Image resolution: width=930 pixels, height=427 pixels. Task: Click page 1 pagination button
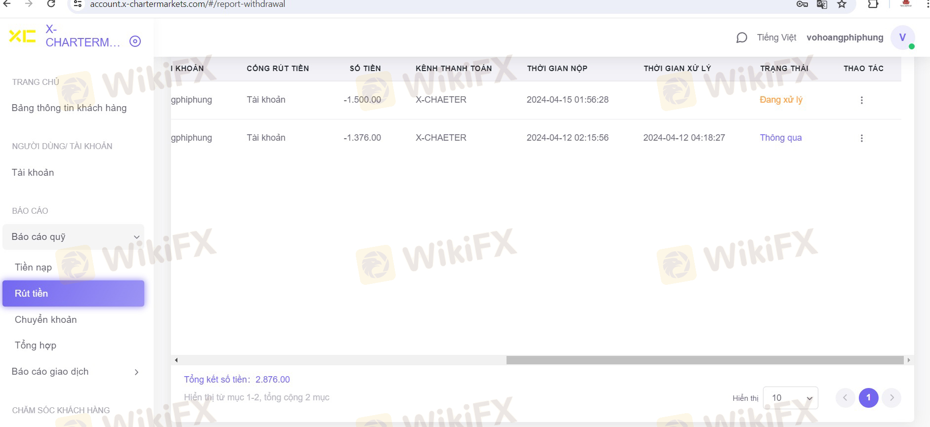tap(868, 398)
